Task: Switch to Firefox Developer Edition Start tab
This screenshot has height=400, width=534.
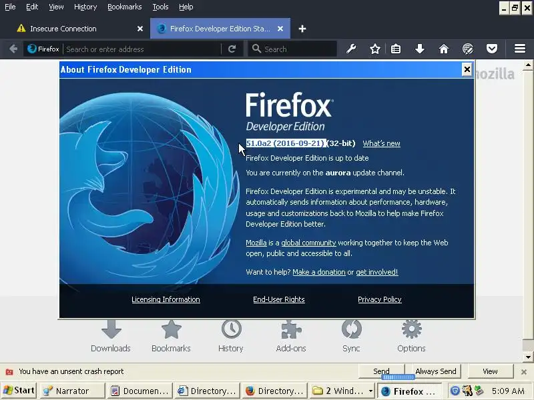Action: tap(220, 29)
